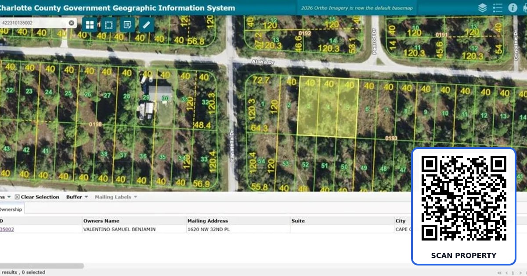The image size is (527, 276).
Task: Open the map layers panel
Action: click(482, 7)
